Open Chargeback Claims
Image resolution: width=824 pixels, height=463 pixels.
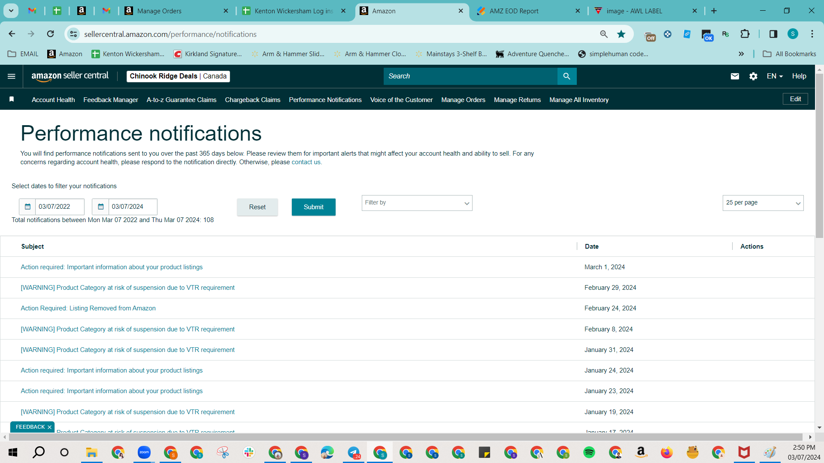click(253, 100)
